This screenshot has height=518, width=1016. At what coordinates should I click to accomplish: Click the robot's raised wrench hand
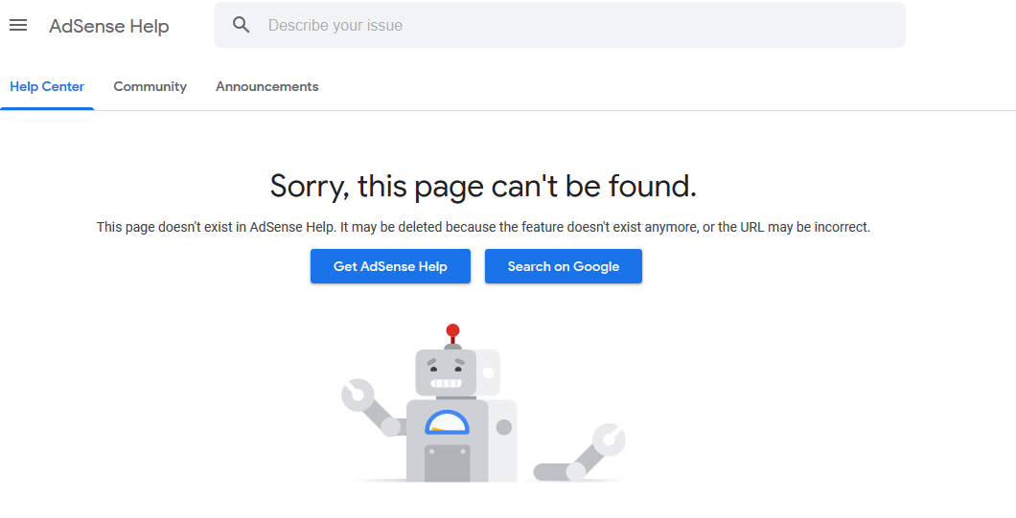tap(358, 394)
